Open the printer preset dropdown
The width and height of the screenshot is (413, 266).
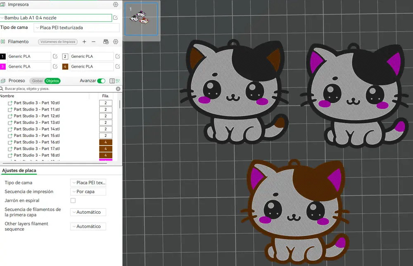point(56,18)
